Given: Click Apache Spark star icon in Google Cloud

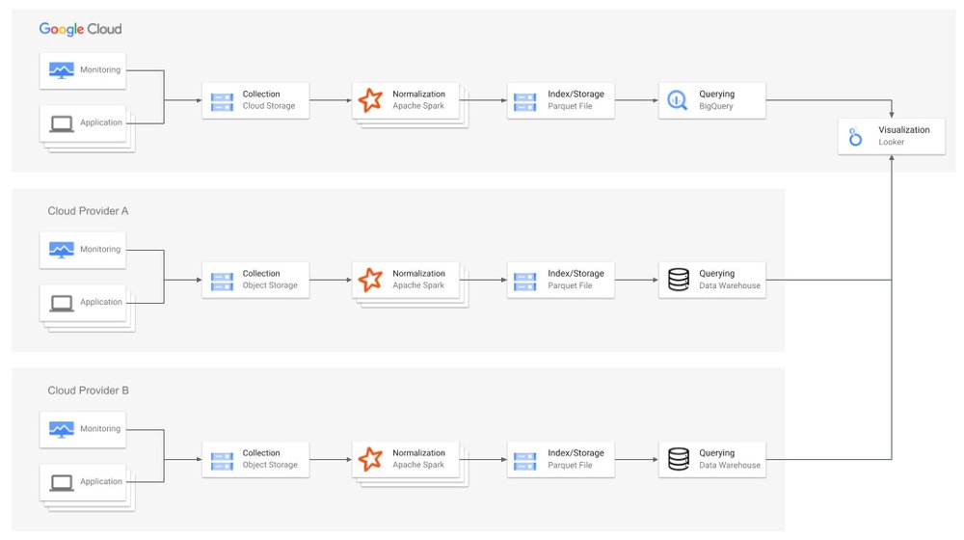Looking at the screenshot, I should [x=370, y=100].
